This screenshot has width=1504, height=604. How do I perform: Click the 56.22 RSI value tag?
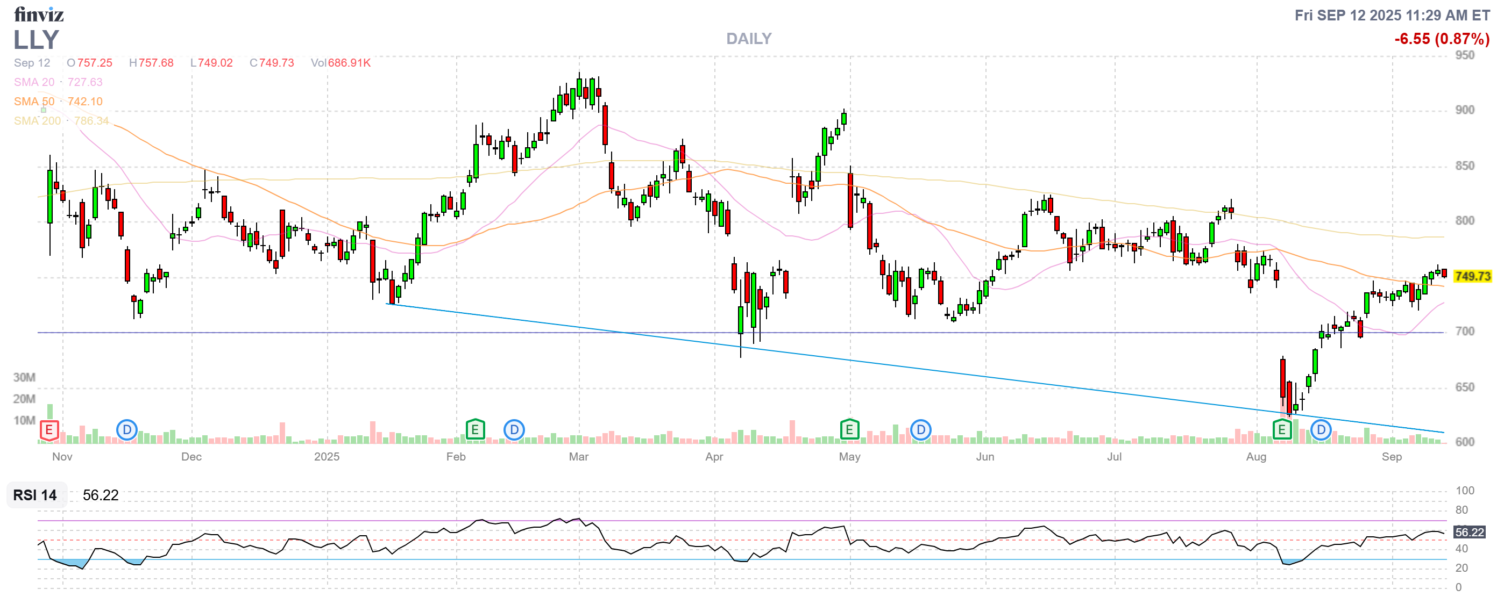coord(1469,533)
